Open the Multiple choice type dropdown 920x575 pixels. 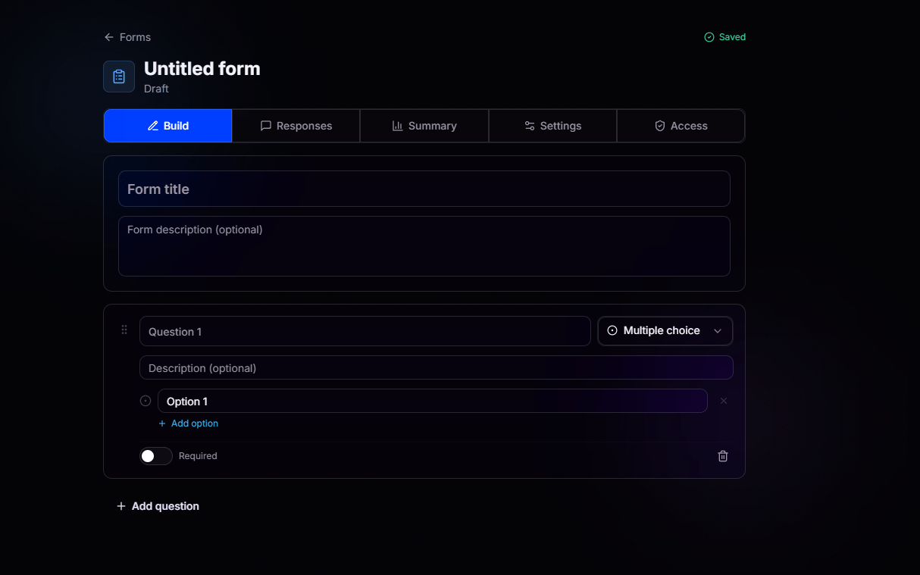665,331
